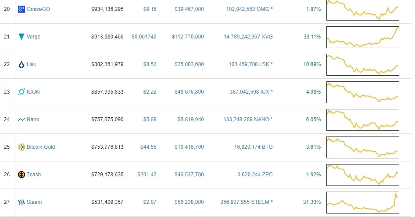Open the Lisk coin page link
415x217 pixels.
31,64
